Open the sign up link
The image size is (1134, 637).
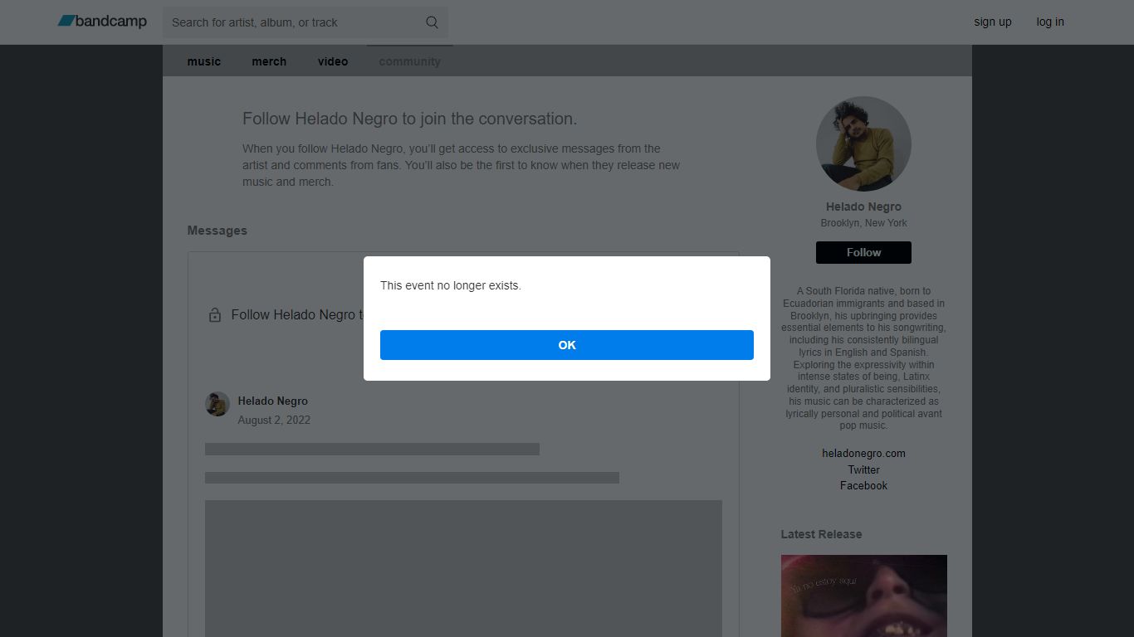pyautogui.click(x=993, y=22)
